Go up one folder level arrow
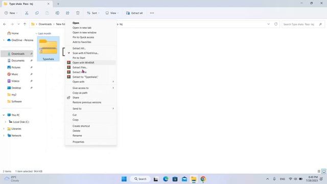This screenshot has width=327, height=184. (25, 24)
